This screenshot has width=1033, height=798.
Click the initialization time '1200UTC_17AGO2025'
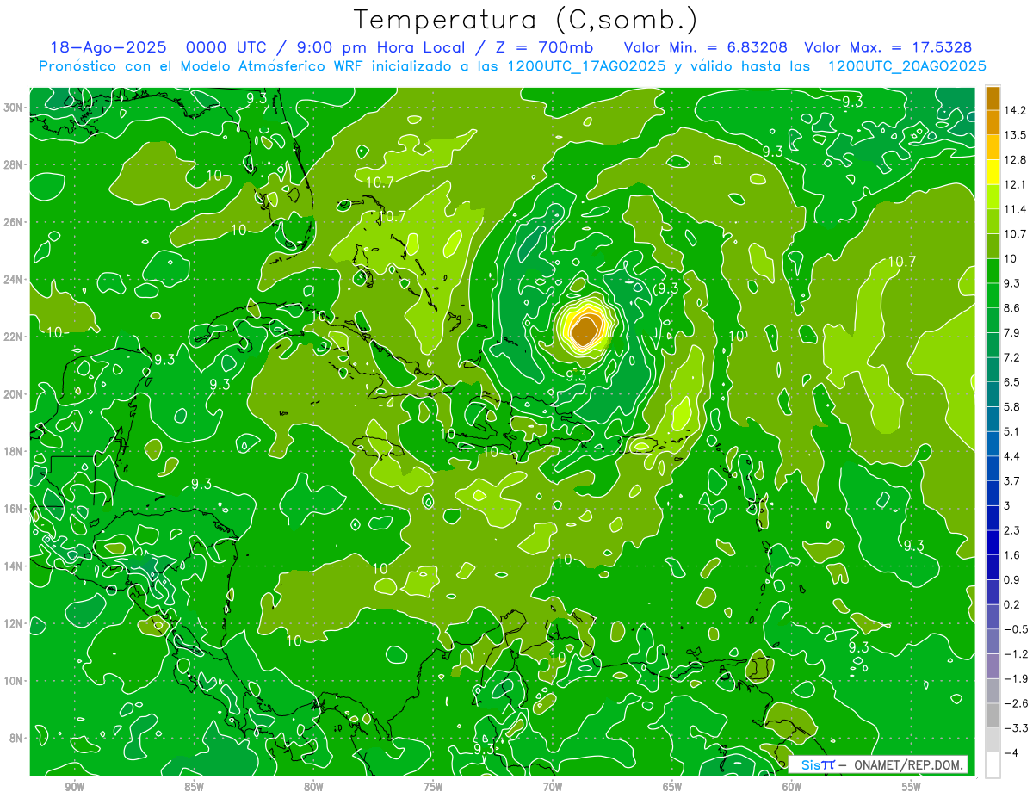[585, 66]
